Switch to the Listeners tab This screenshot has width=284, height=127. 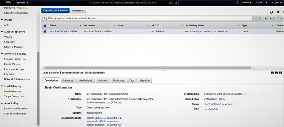(x=103, y=80)
